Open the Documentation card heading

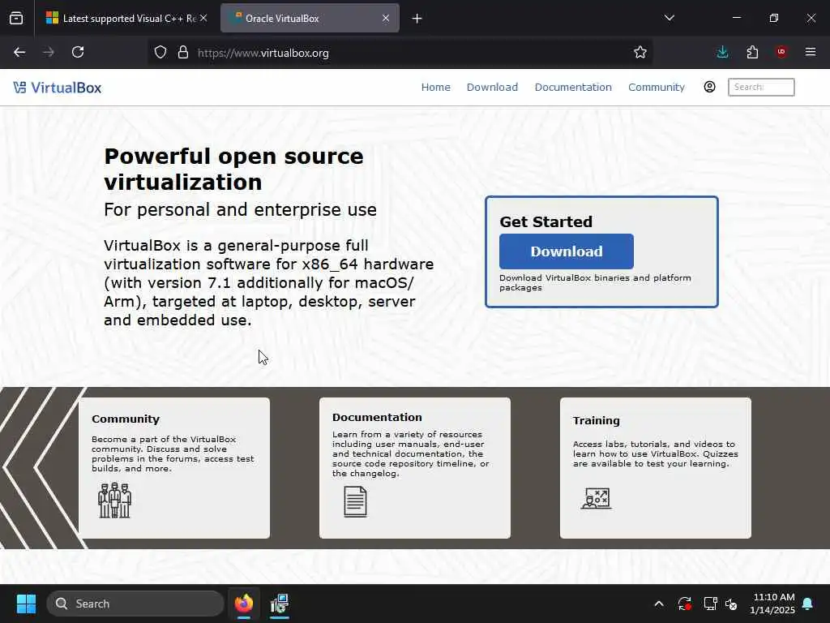pyautogui.click(x=377, y=418)
